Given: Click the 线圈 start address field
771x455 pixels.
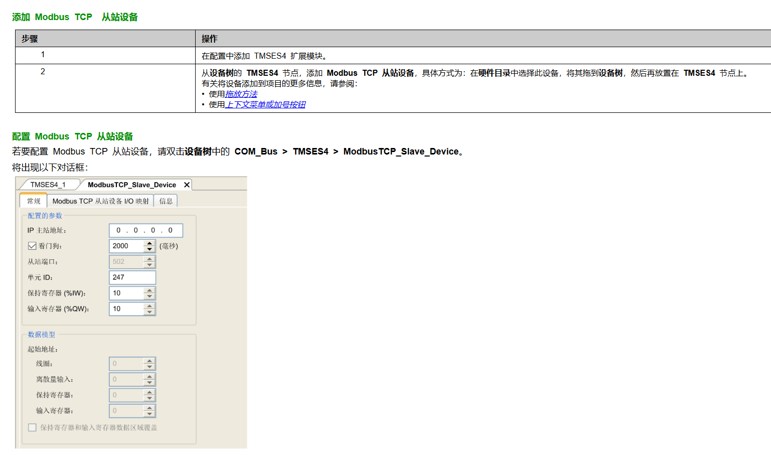Looking at the screenshot, I should pyautogui.click(x=127, y=363).
